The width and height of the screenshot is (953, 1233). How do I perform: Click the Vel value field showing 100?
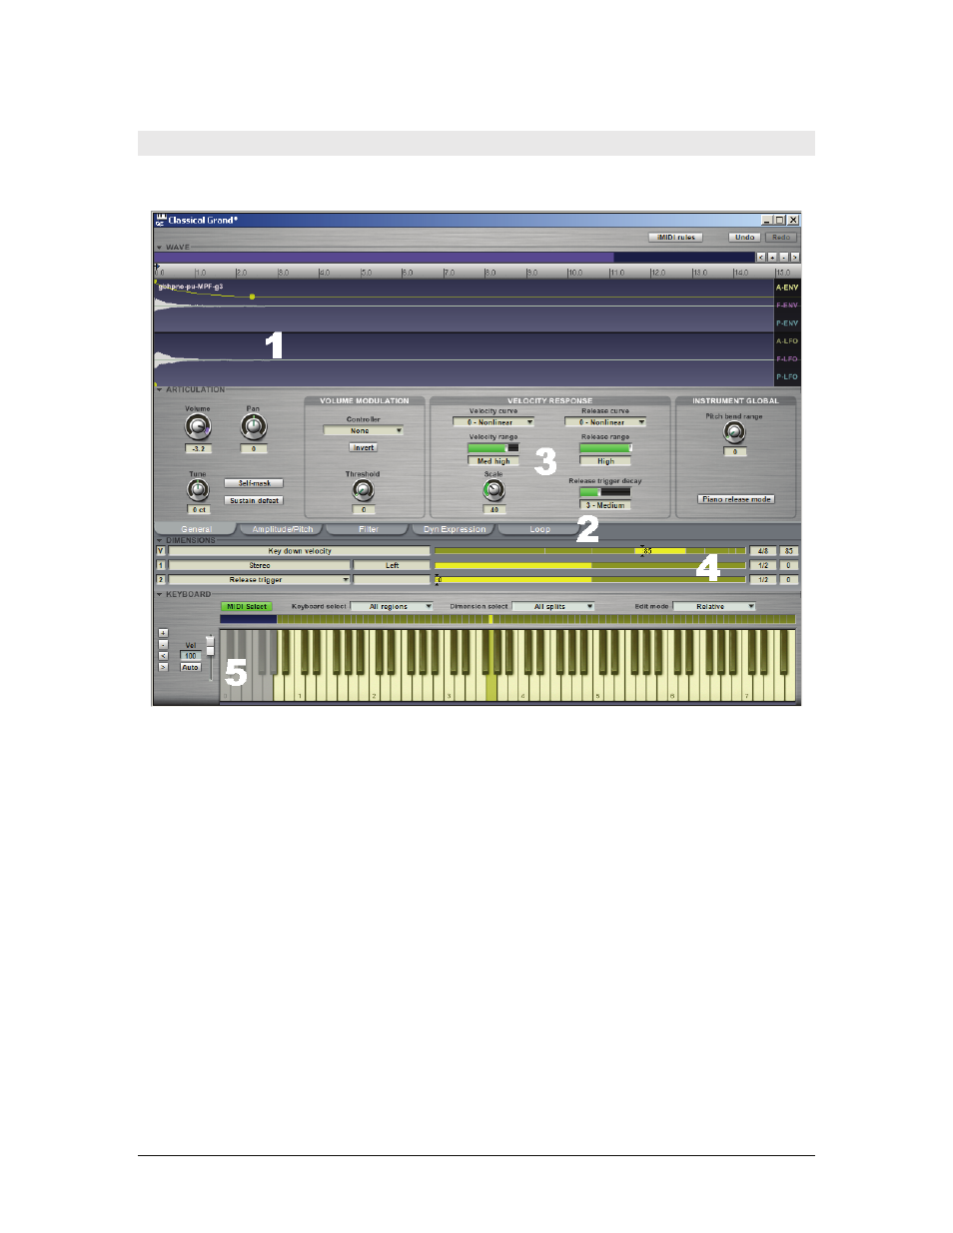click(x=191, y=656)
